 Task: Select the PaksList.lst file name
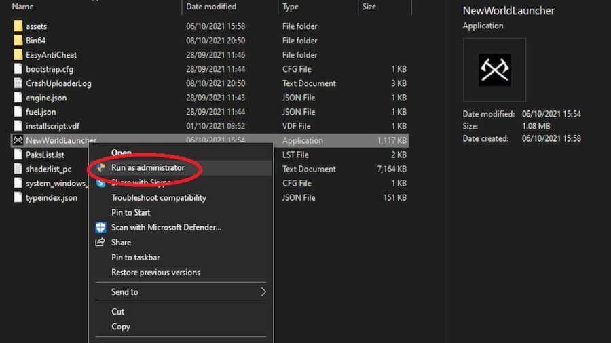pos(45,155)
